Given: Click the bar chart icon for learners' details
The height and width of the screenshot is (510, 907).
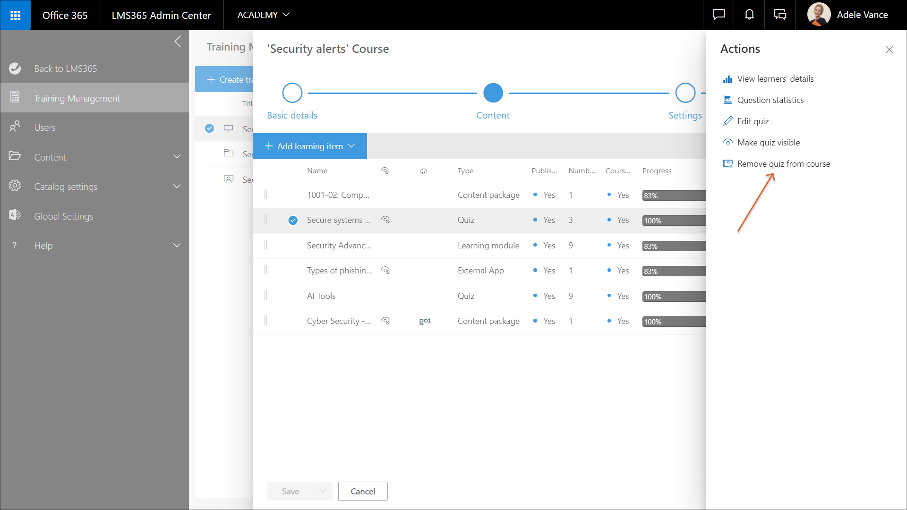Looking at the screenshot, I should click(727, 79).
